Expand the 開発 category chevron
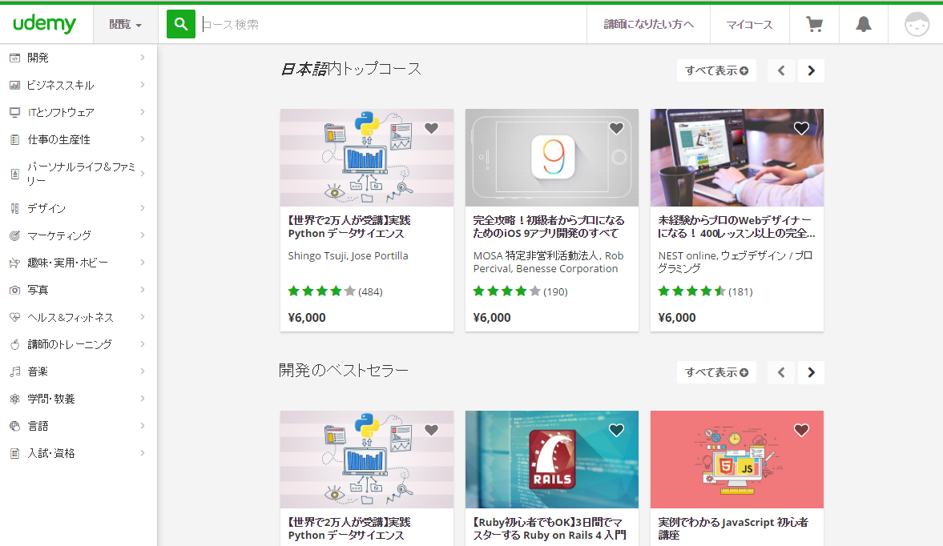The width and height of the screenshot is (943, 546). pyautogui.click(x=143, y=57)
